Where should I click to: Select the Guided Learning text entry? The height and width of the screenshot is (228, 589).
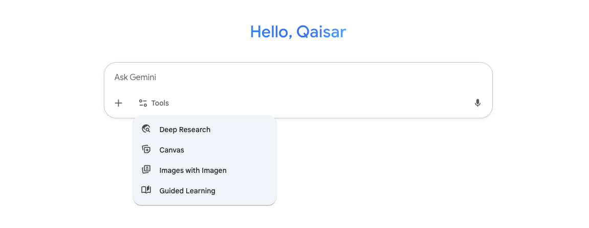click(187, 191)
